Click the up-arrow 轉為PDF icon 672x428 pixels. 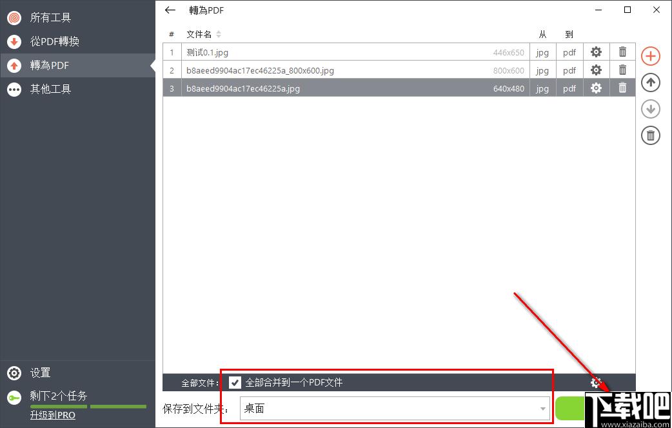point(14,66)
